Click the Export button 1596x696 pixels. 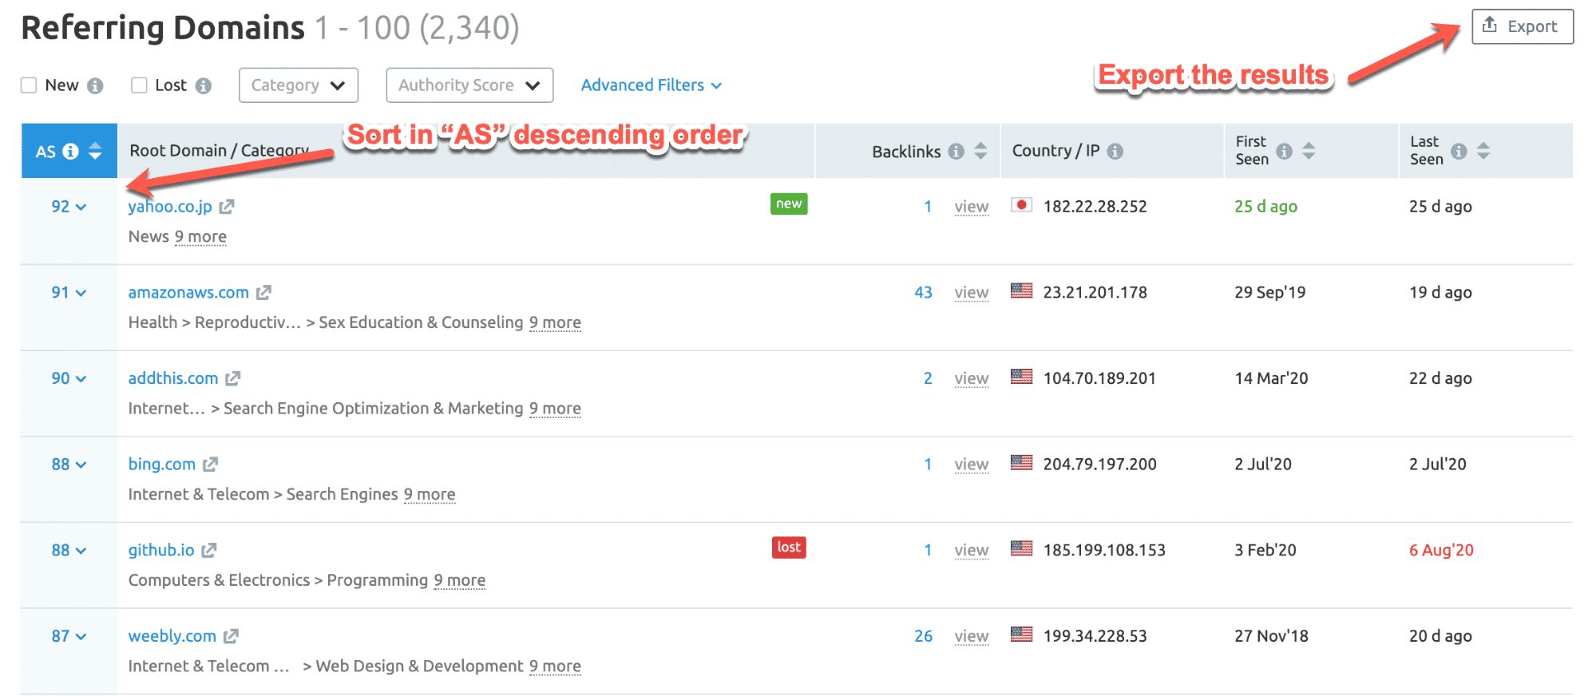(x=1522, y=26)
